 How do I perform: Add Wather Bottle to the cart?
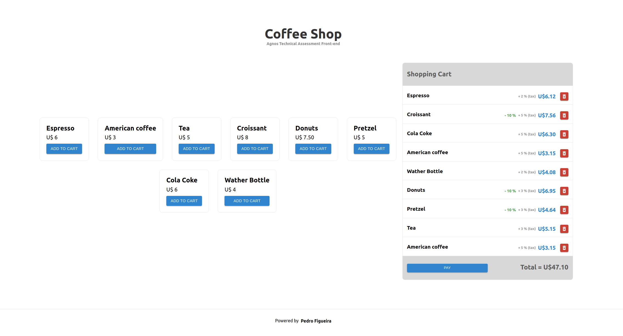[x=247, y=201]
